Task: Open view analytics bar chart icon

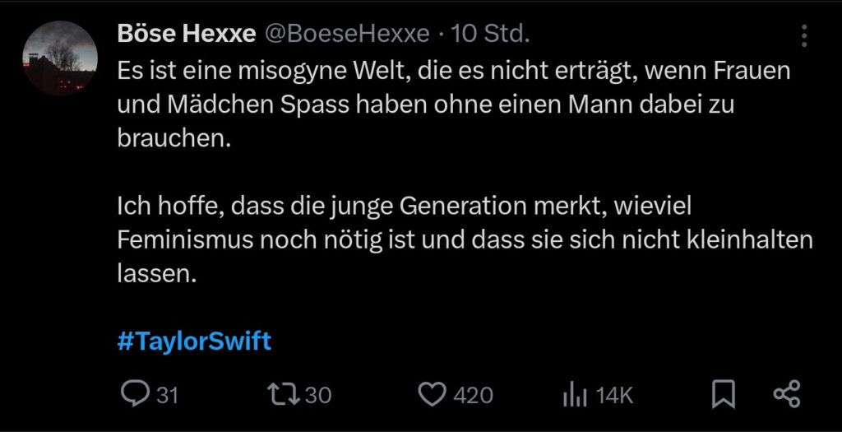Action: (573, 396)
